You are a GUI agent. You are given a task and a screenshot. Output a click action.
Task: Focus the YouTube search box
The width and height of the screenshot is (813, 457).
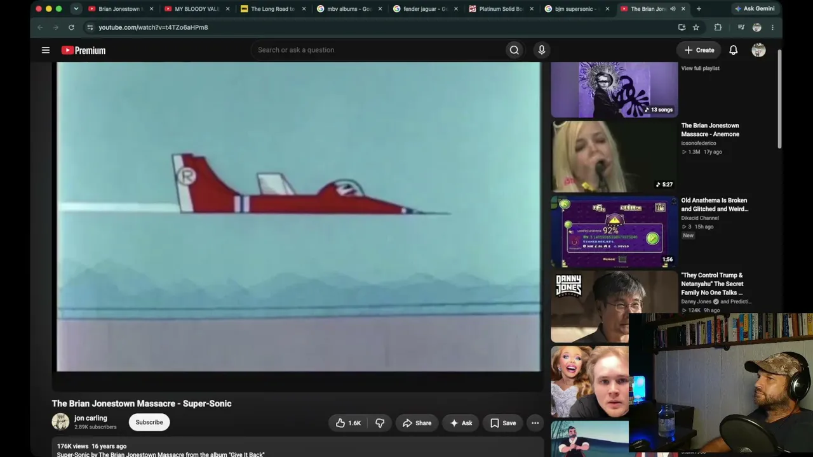tap(378, 50)
